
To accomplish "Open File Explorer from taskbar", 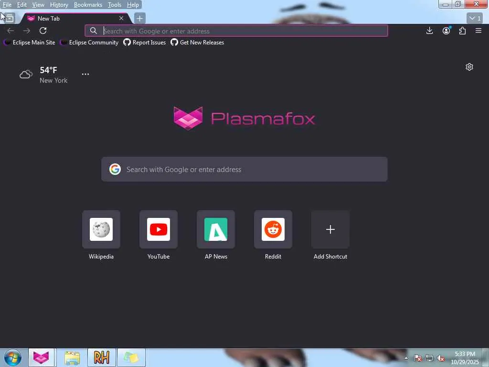I will [x=72, y=357].
